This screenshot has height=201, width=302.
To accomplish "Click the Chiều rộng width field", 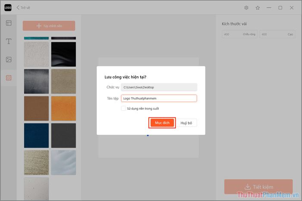I will (239, 34).
